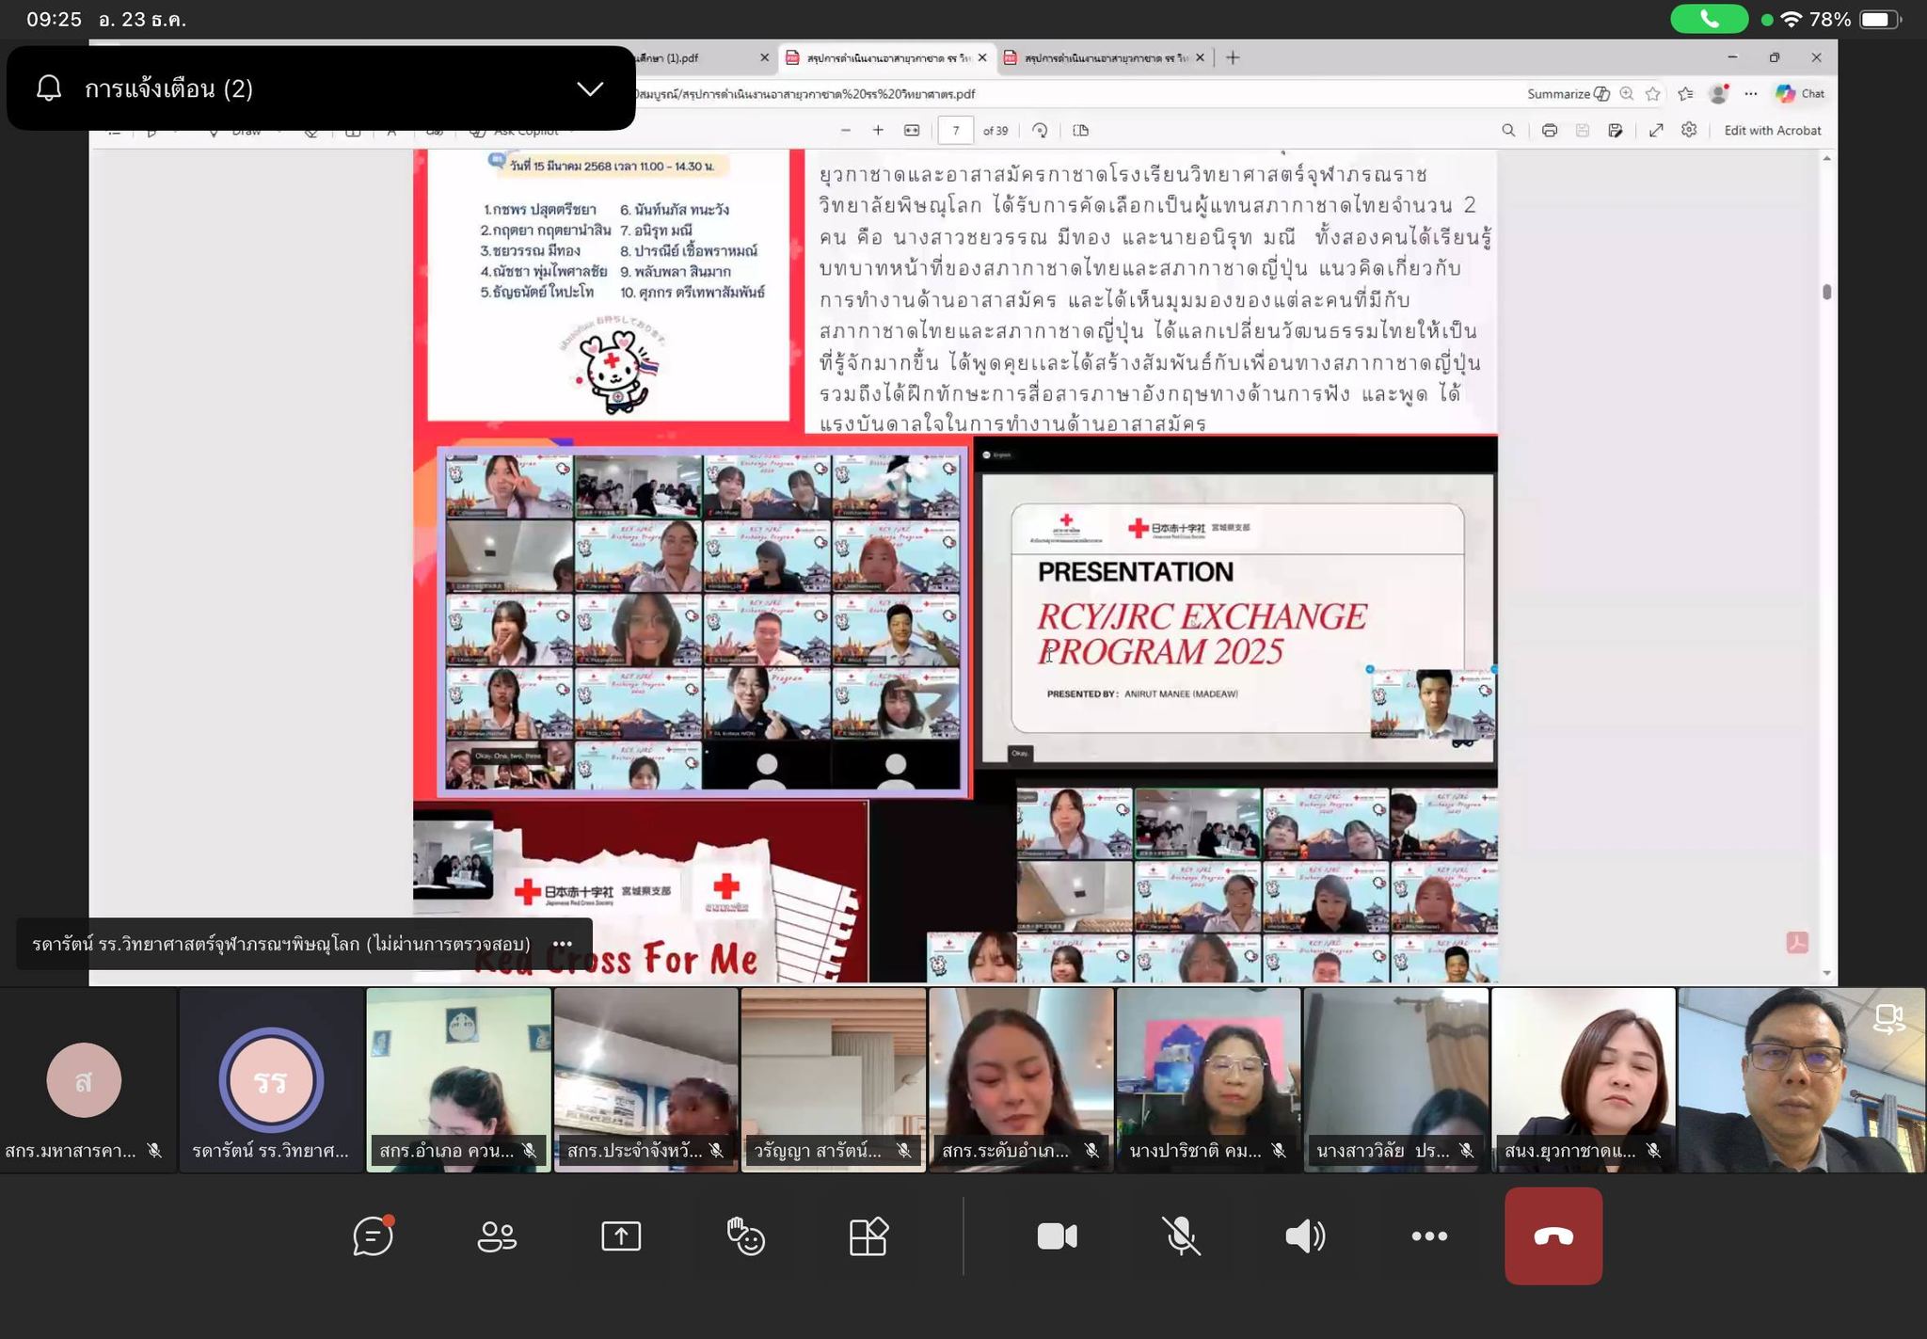This screenshot has height=1339, width=1927.
Task: Expand the notifications banner chevron
Action: (590, 88)
